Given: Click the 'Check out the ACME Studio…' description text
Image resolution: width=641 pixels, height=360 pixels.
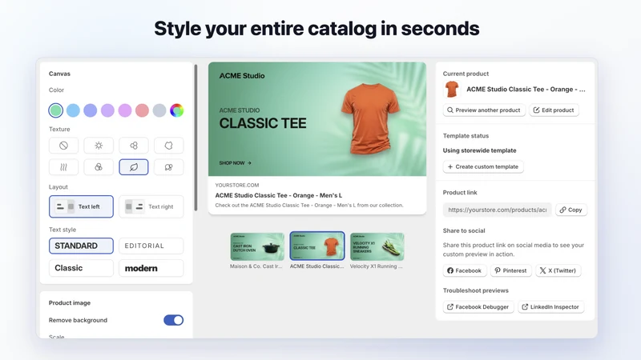Looking at the screenshot, I should [309, 206].
